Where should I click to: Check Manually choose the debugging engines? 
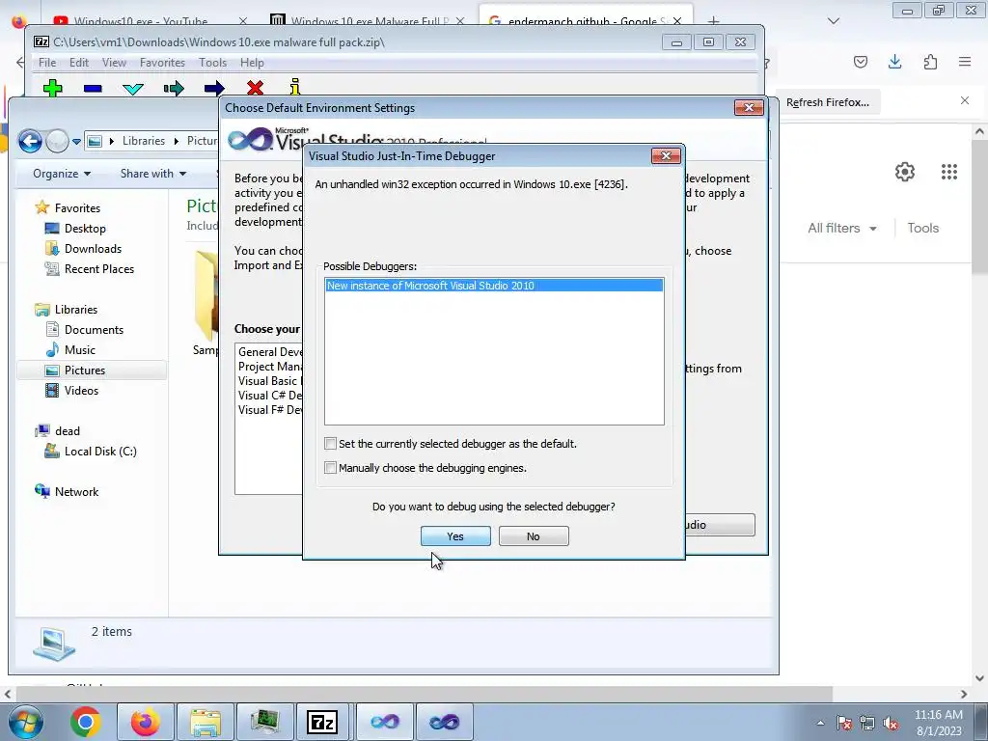330,468
